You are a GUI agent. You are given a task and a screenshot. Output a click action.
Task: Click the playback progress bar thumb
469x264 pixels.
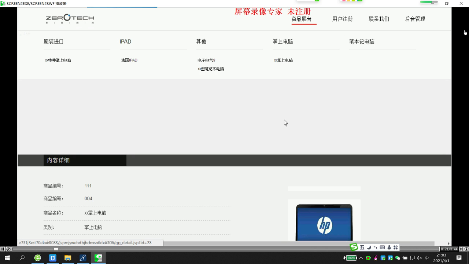tap(56, 249)
